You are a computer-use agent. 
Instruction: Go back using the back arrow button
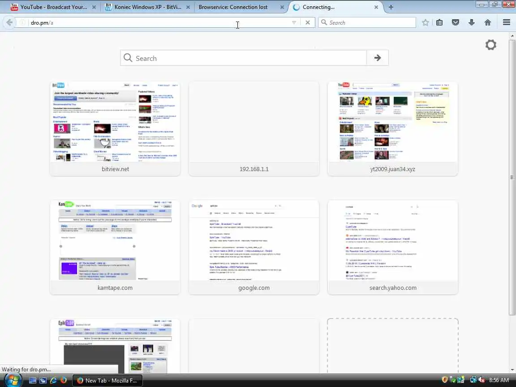pyautogui.click(x=9, y=22)
